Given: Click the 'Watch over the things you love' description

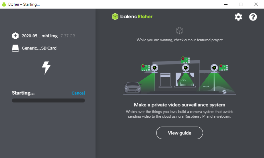Looking at the screenshot, I should pyautogui.click(x=179, y=114).
